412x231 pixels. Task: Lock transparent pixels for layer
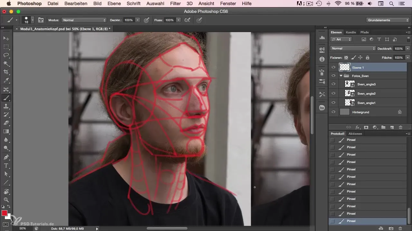(x=346, y=58)
